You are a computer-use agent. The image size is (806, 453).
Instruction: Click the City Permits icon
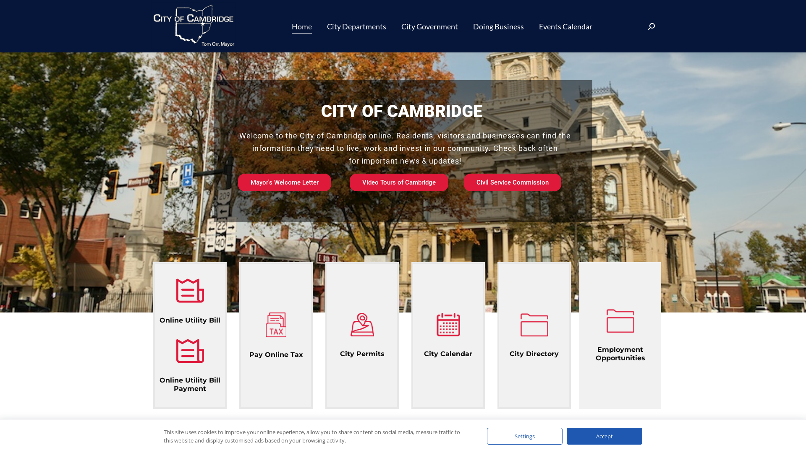click(x=361, y=324)
